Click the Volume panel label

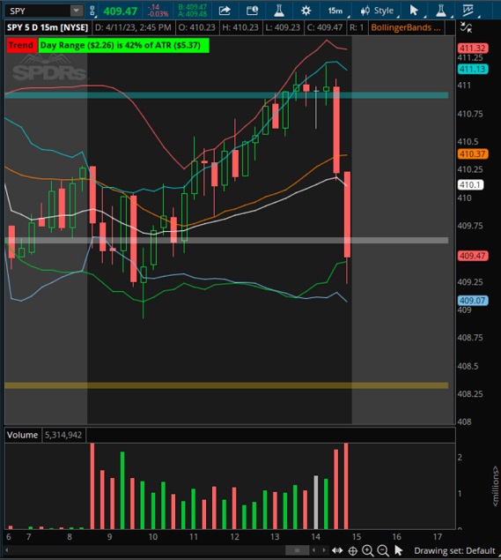coord(22,435)
